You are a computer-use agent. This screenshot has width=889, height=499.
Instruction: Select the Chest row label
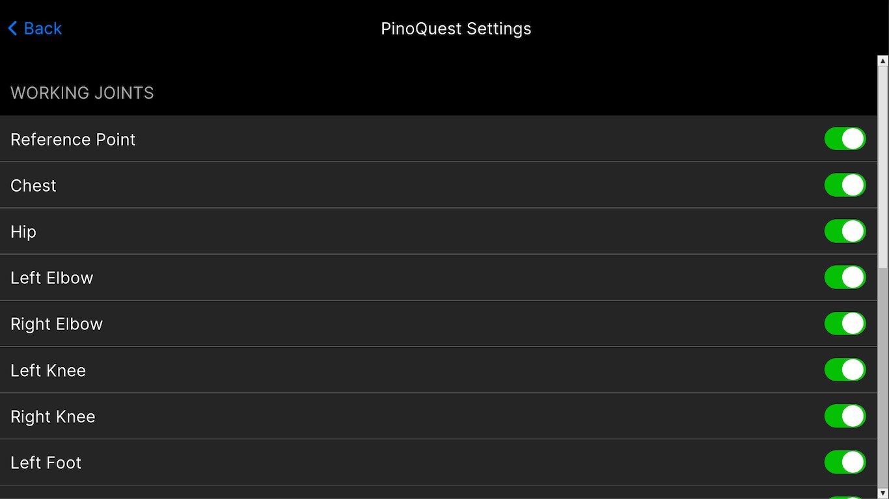pyautogui.click(x=33, y=186)
